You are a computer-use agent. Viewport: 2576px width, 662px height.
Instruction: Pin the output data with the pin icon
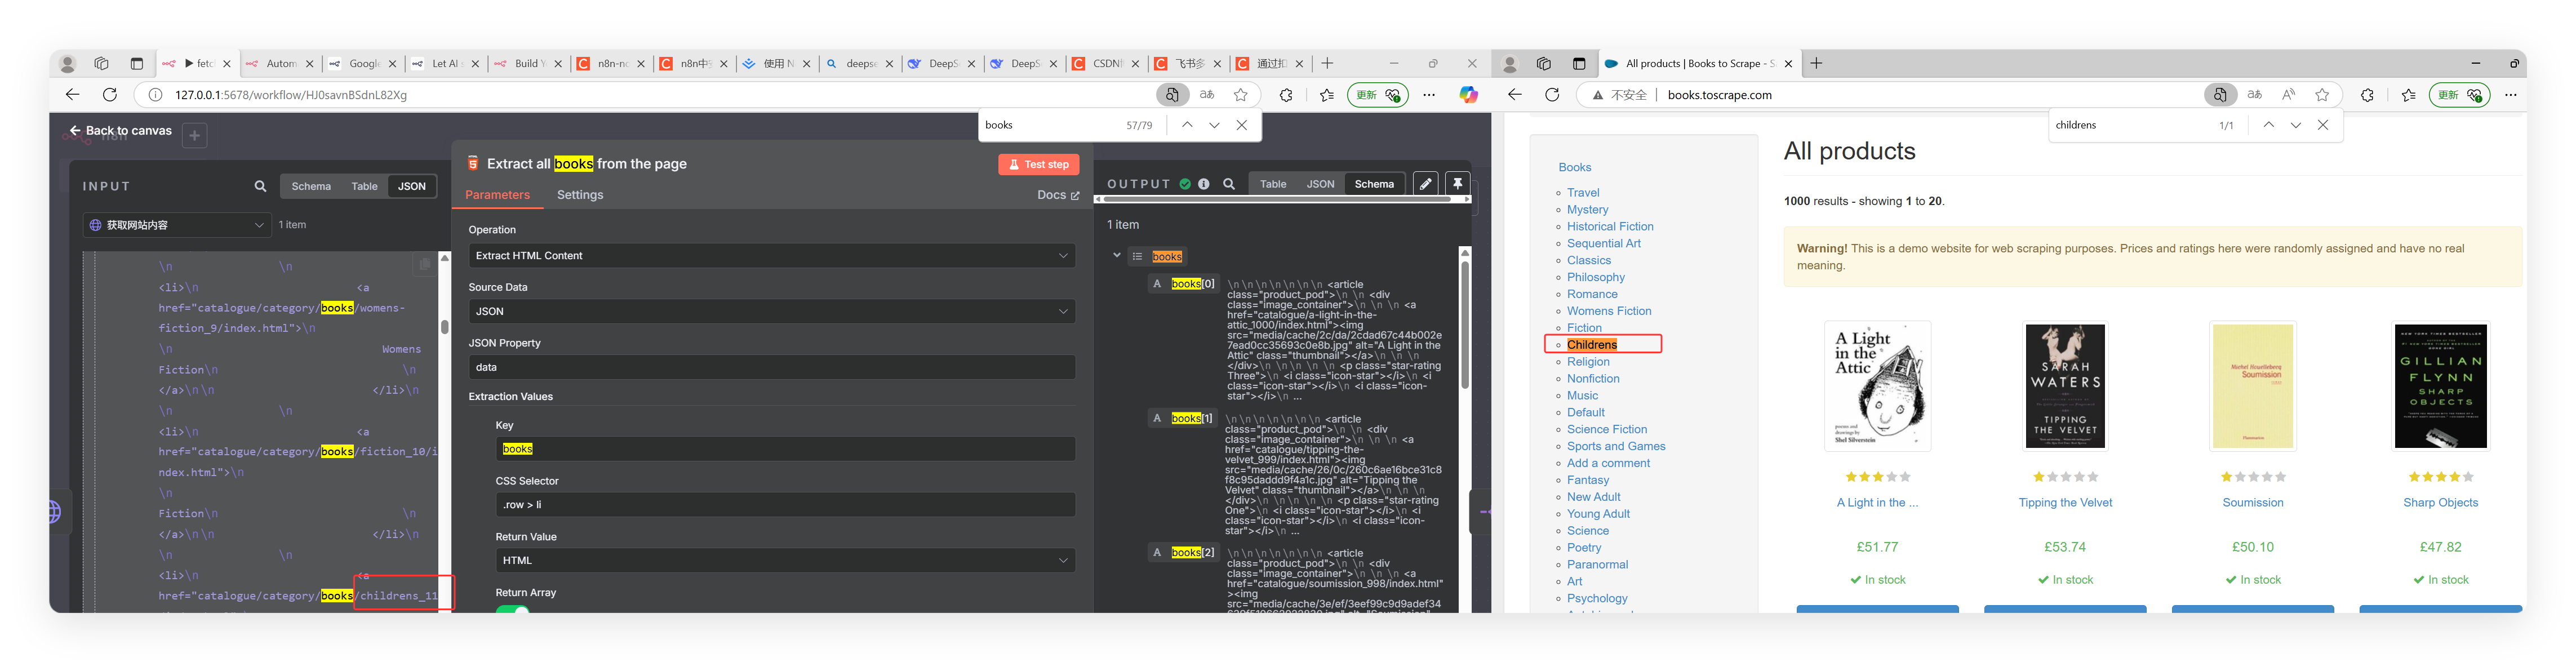coord(1457,184)
